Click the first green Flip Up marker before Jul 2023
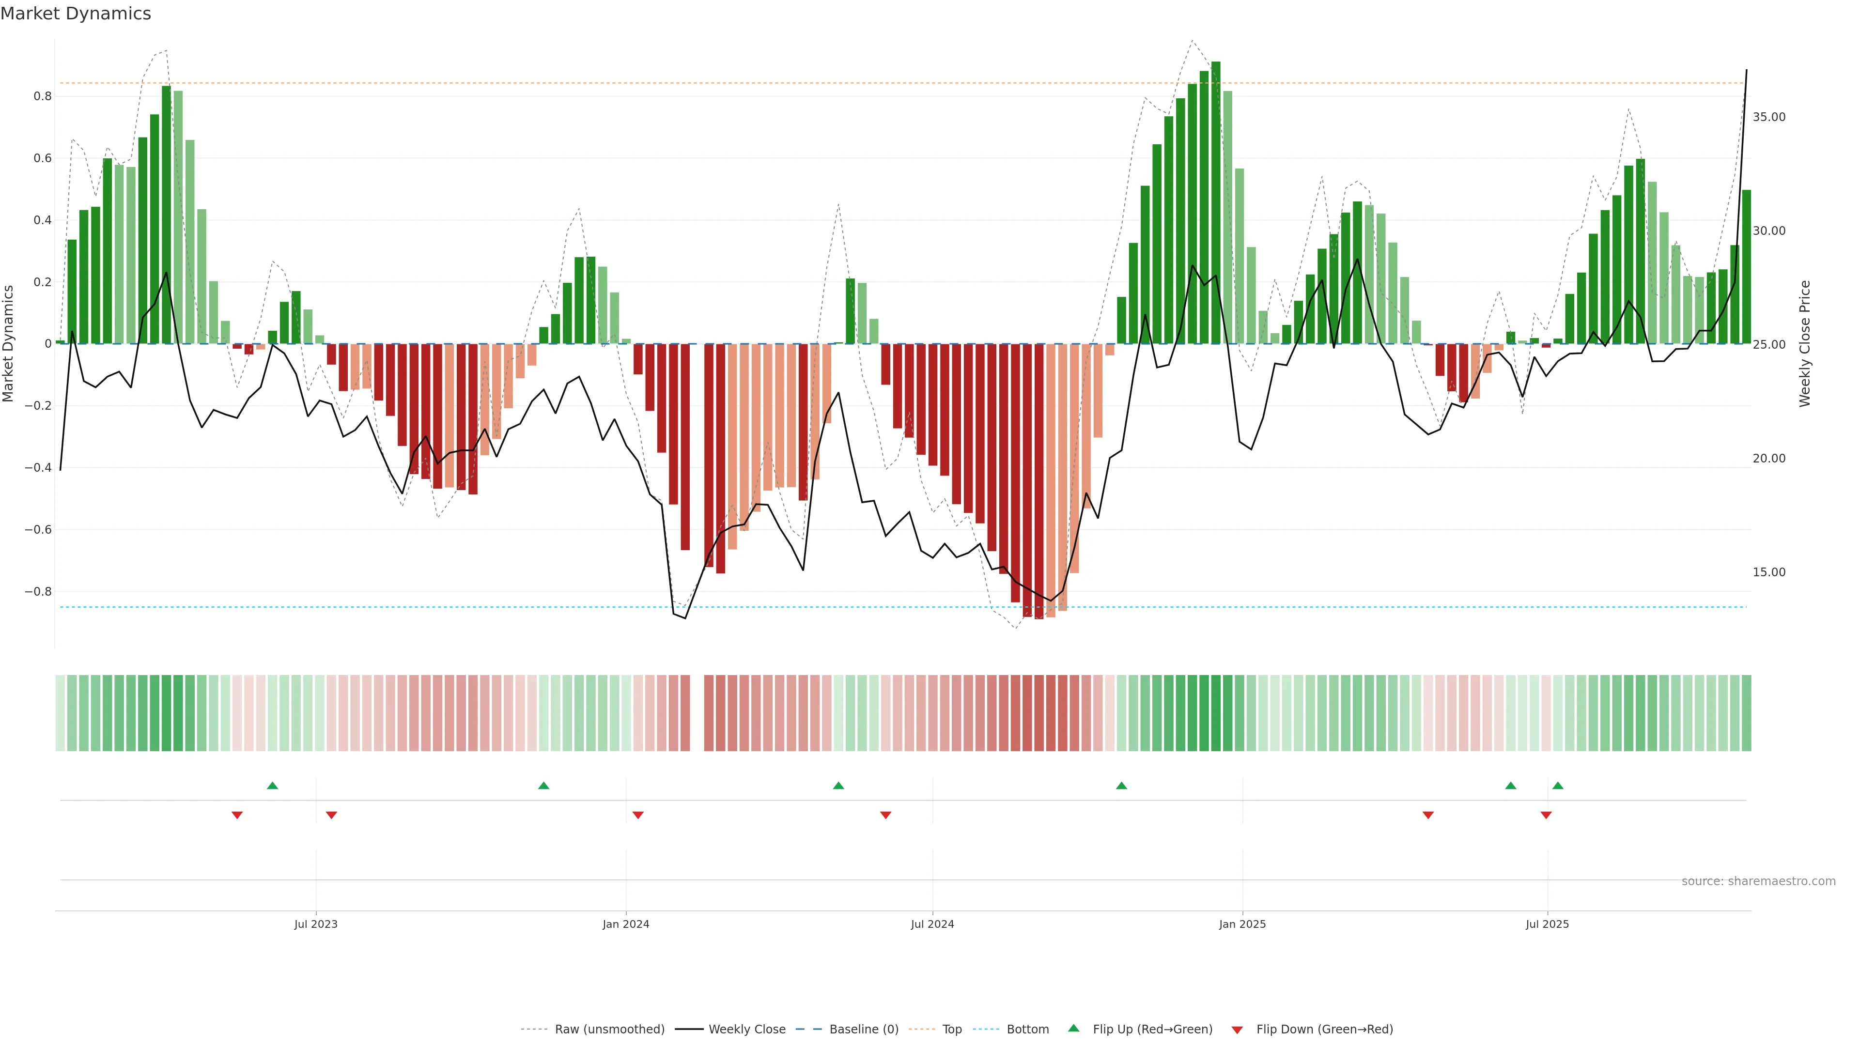Viewport: 1860px width, 1046px height. click(x=272, y=785)
